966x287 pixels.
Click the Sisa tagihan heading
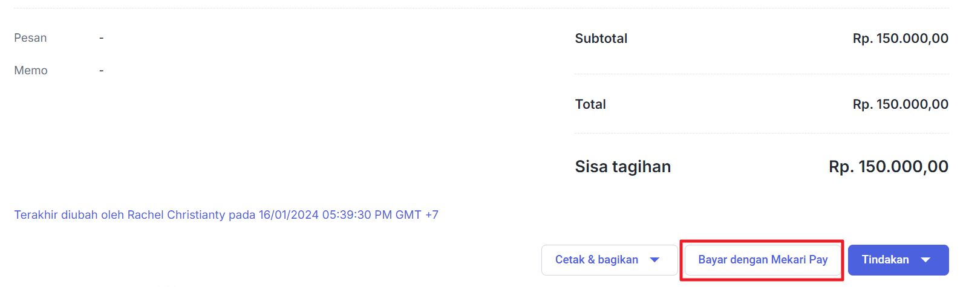(623, 167)
